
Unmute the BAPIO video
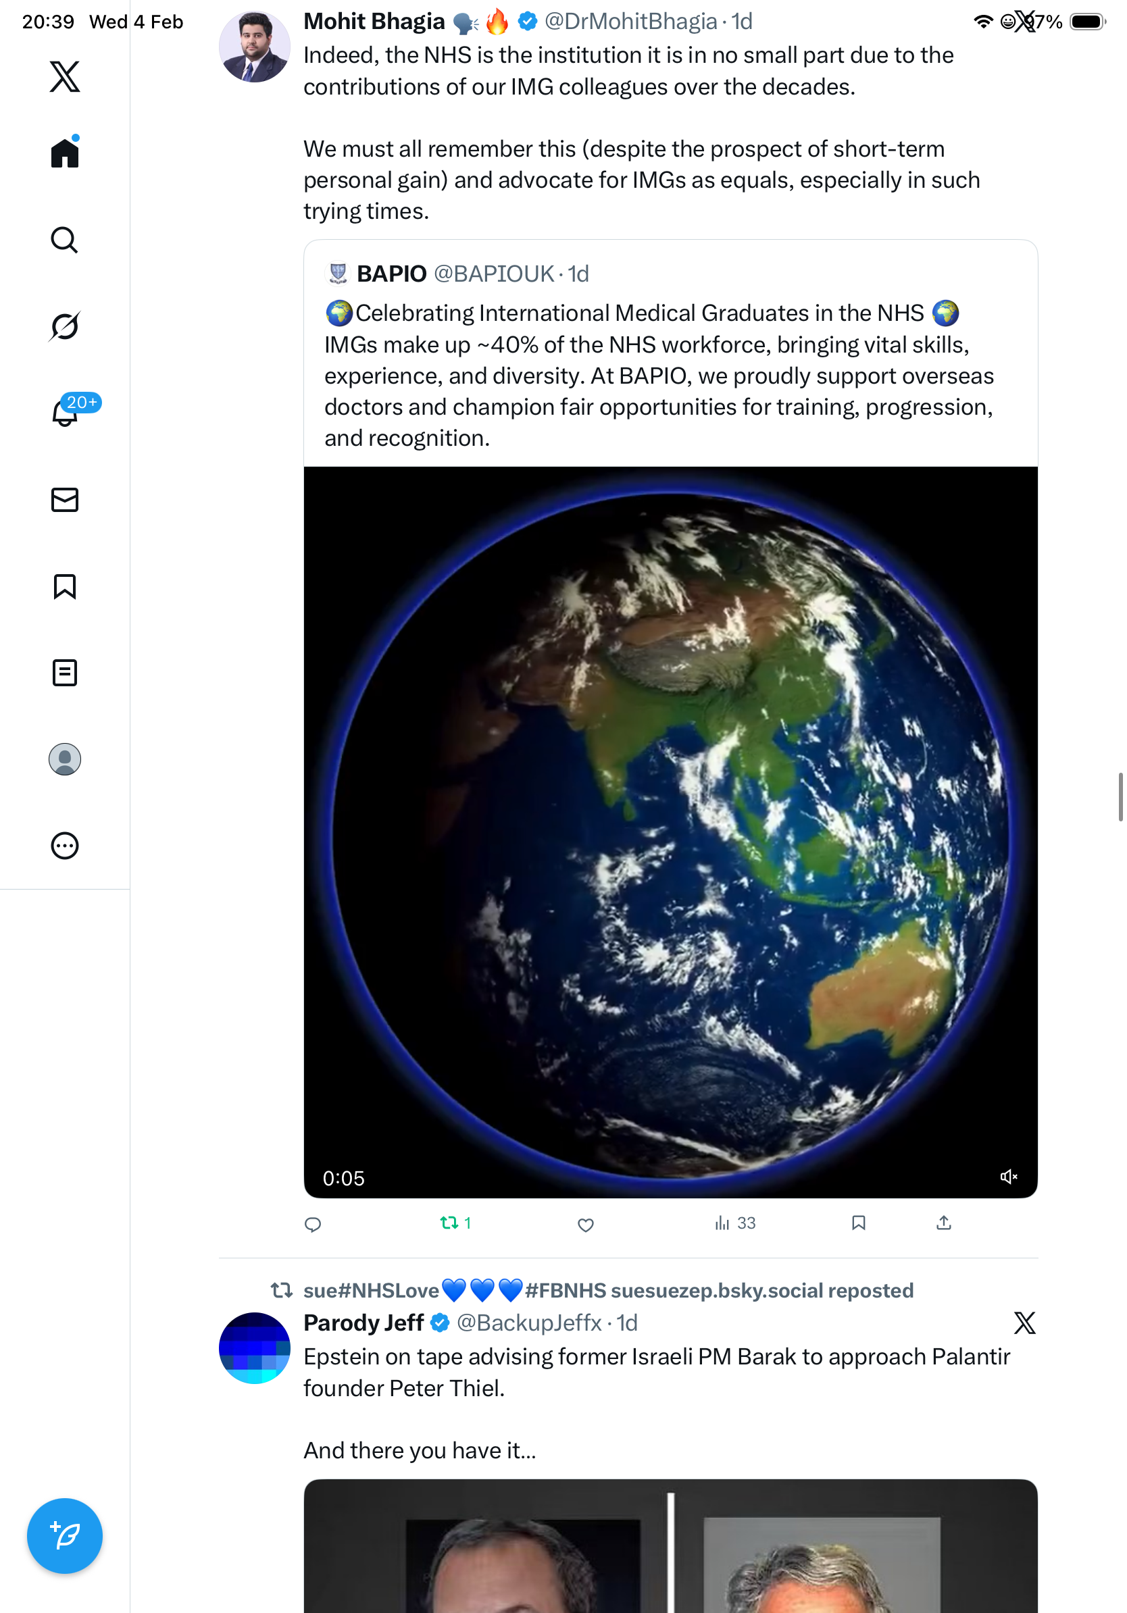coord(1008,1177)
